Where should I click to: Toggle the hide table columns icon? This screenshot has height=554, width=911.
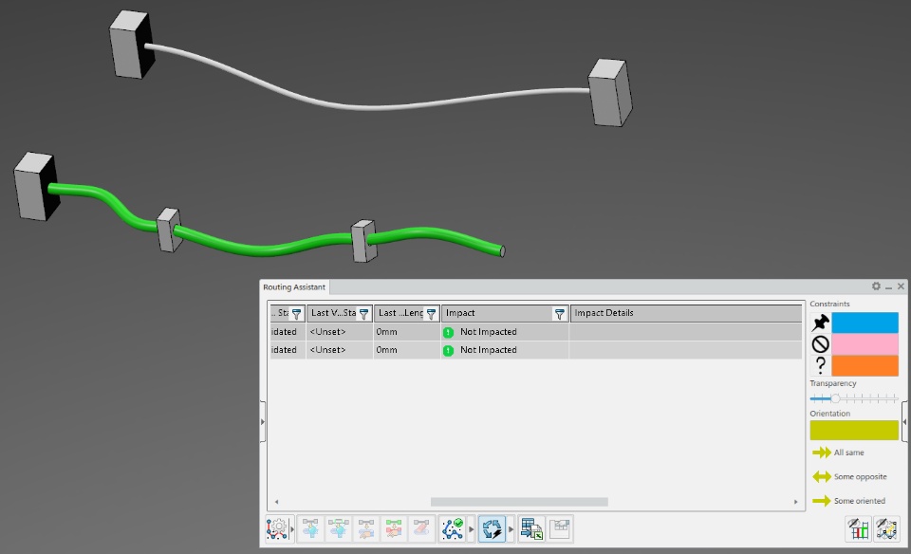[x=858, y=529]
